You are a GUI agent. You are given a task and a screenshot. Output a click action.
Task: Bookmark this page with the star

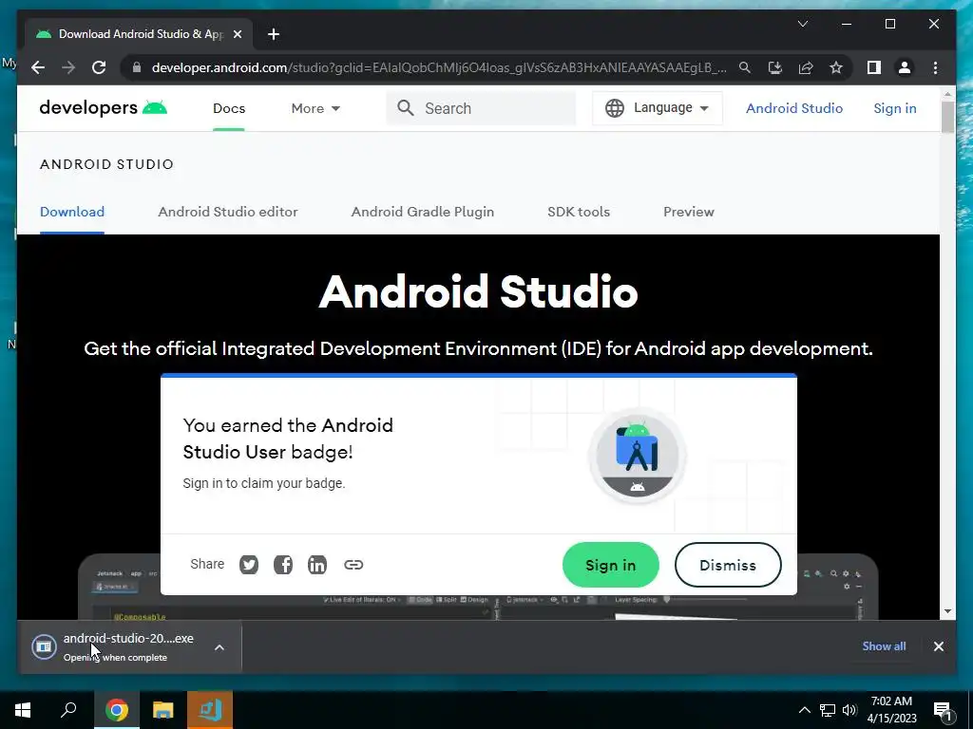[x=836, y=67]
